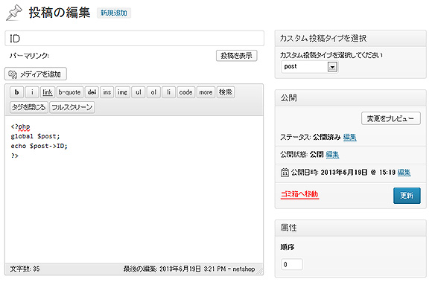Insert blockquote with b-quote button

[x=70, y=92]
